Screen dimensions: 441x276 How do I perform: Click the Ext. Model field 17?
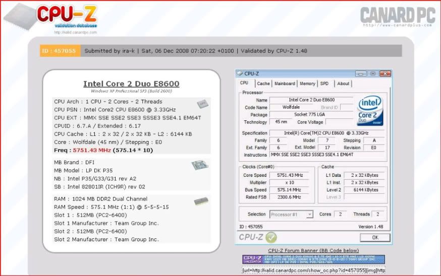click(x=327, y=148)
